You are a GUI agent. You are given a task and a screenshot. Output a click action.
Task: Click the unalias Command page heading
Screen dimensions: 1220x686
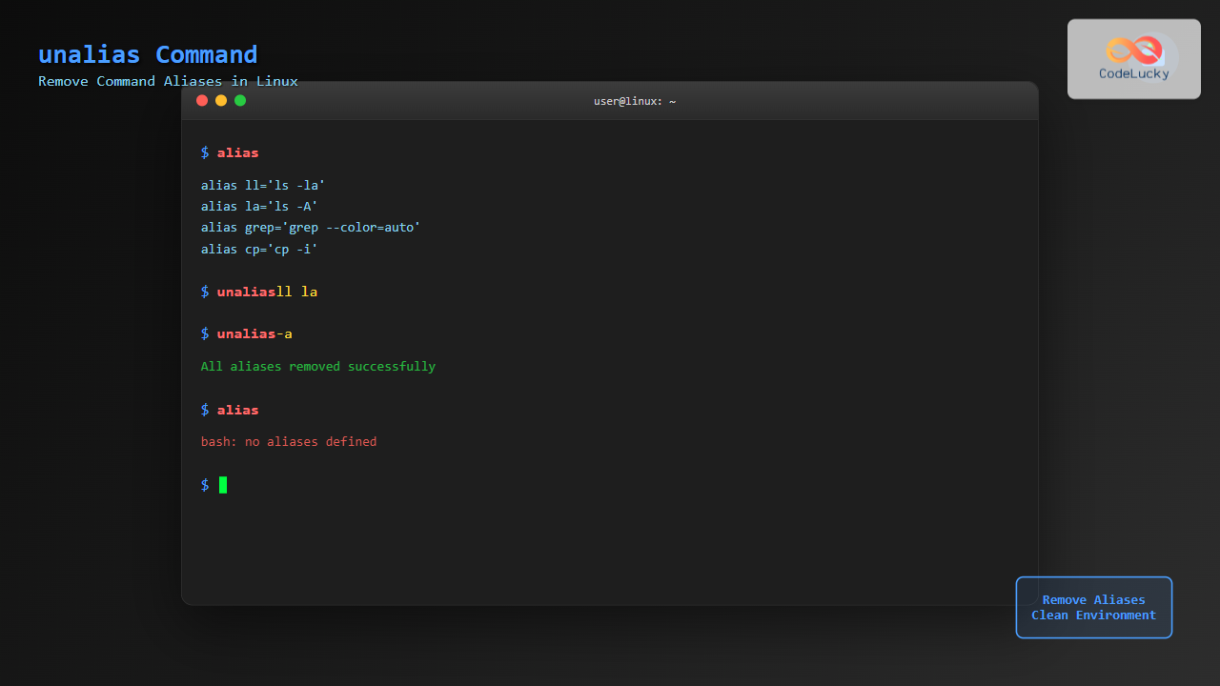(x=148, y=54)
